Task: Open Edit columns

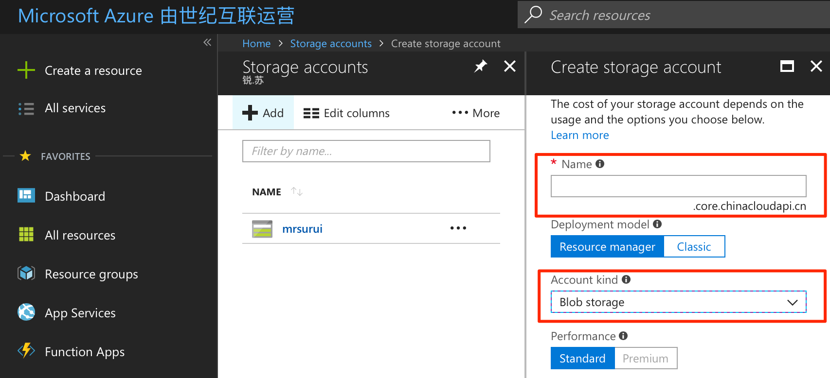Action: pyautogui.click(x=346, y=113)
